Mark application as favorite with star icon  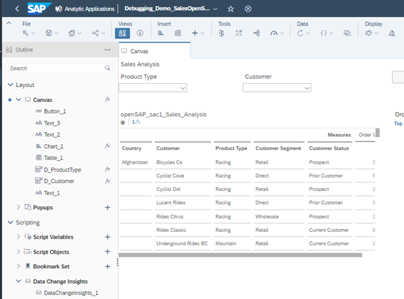pos(231,9)
